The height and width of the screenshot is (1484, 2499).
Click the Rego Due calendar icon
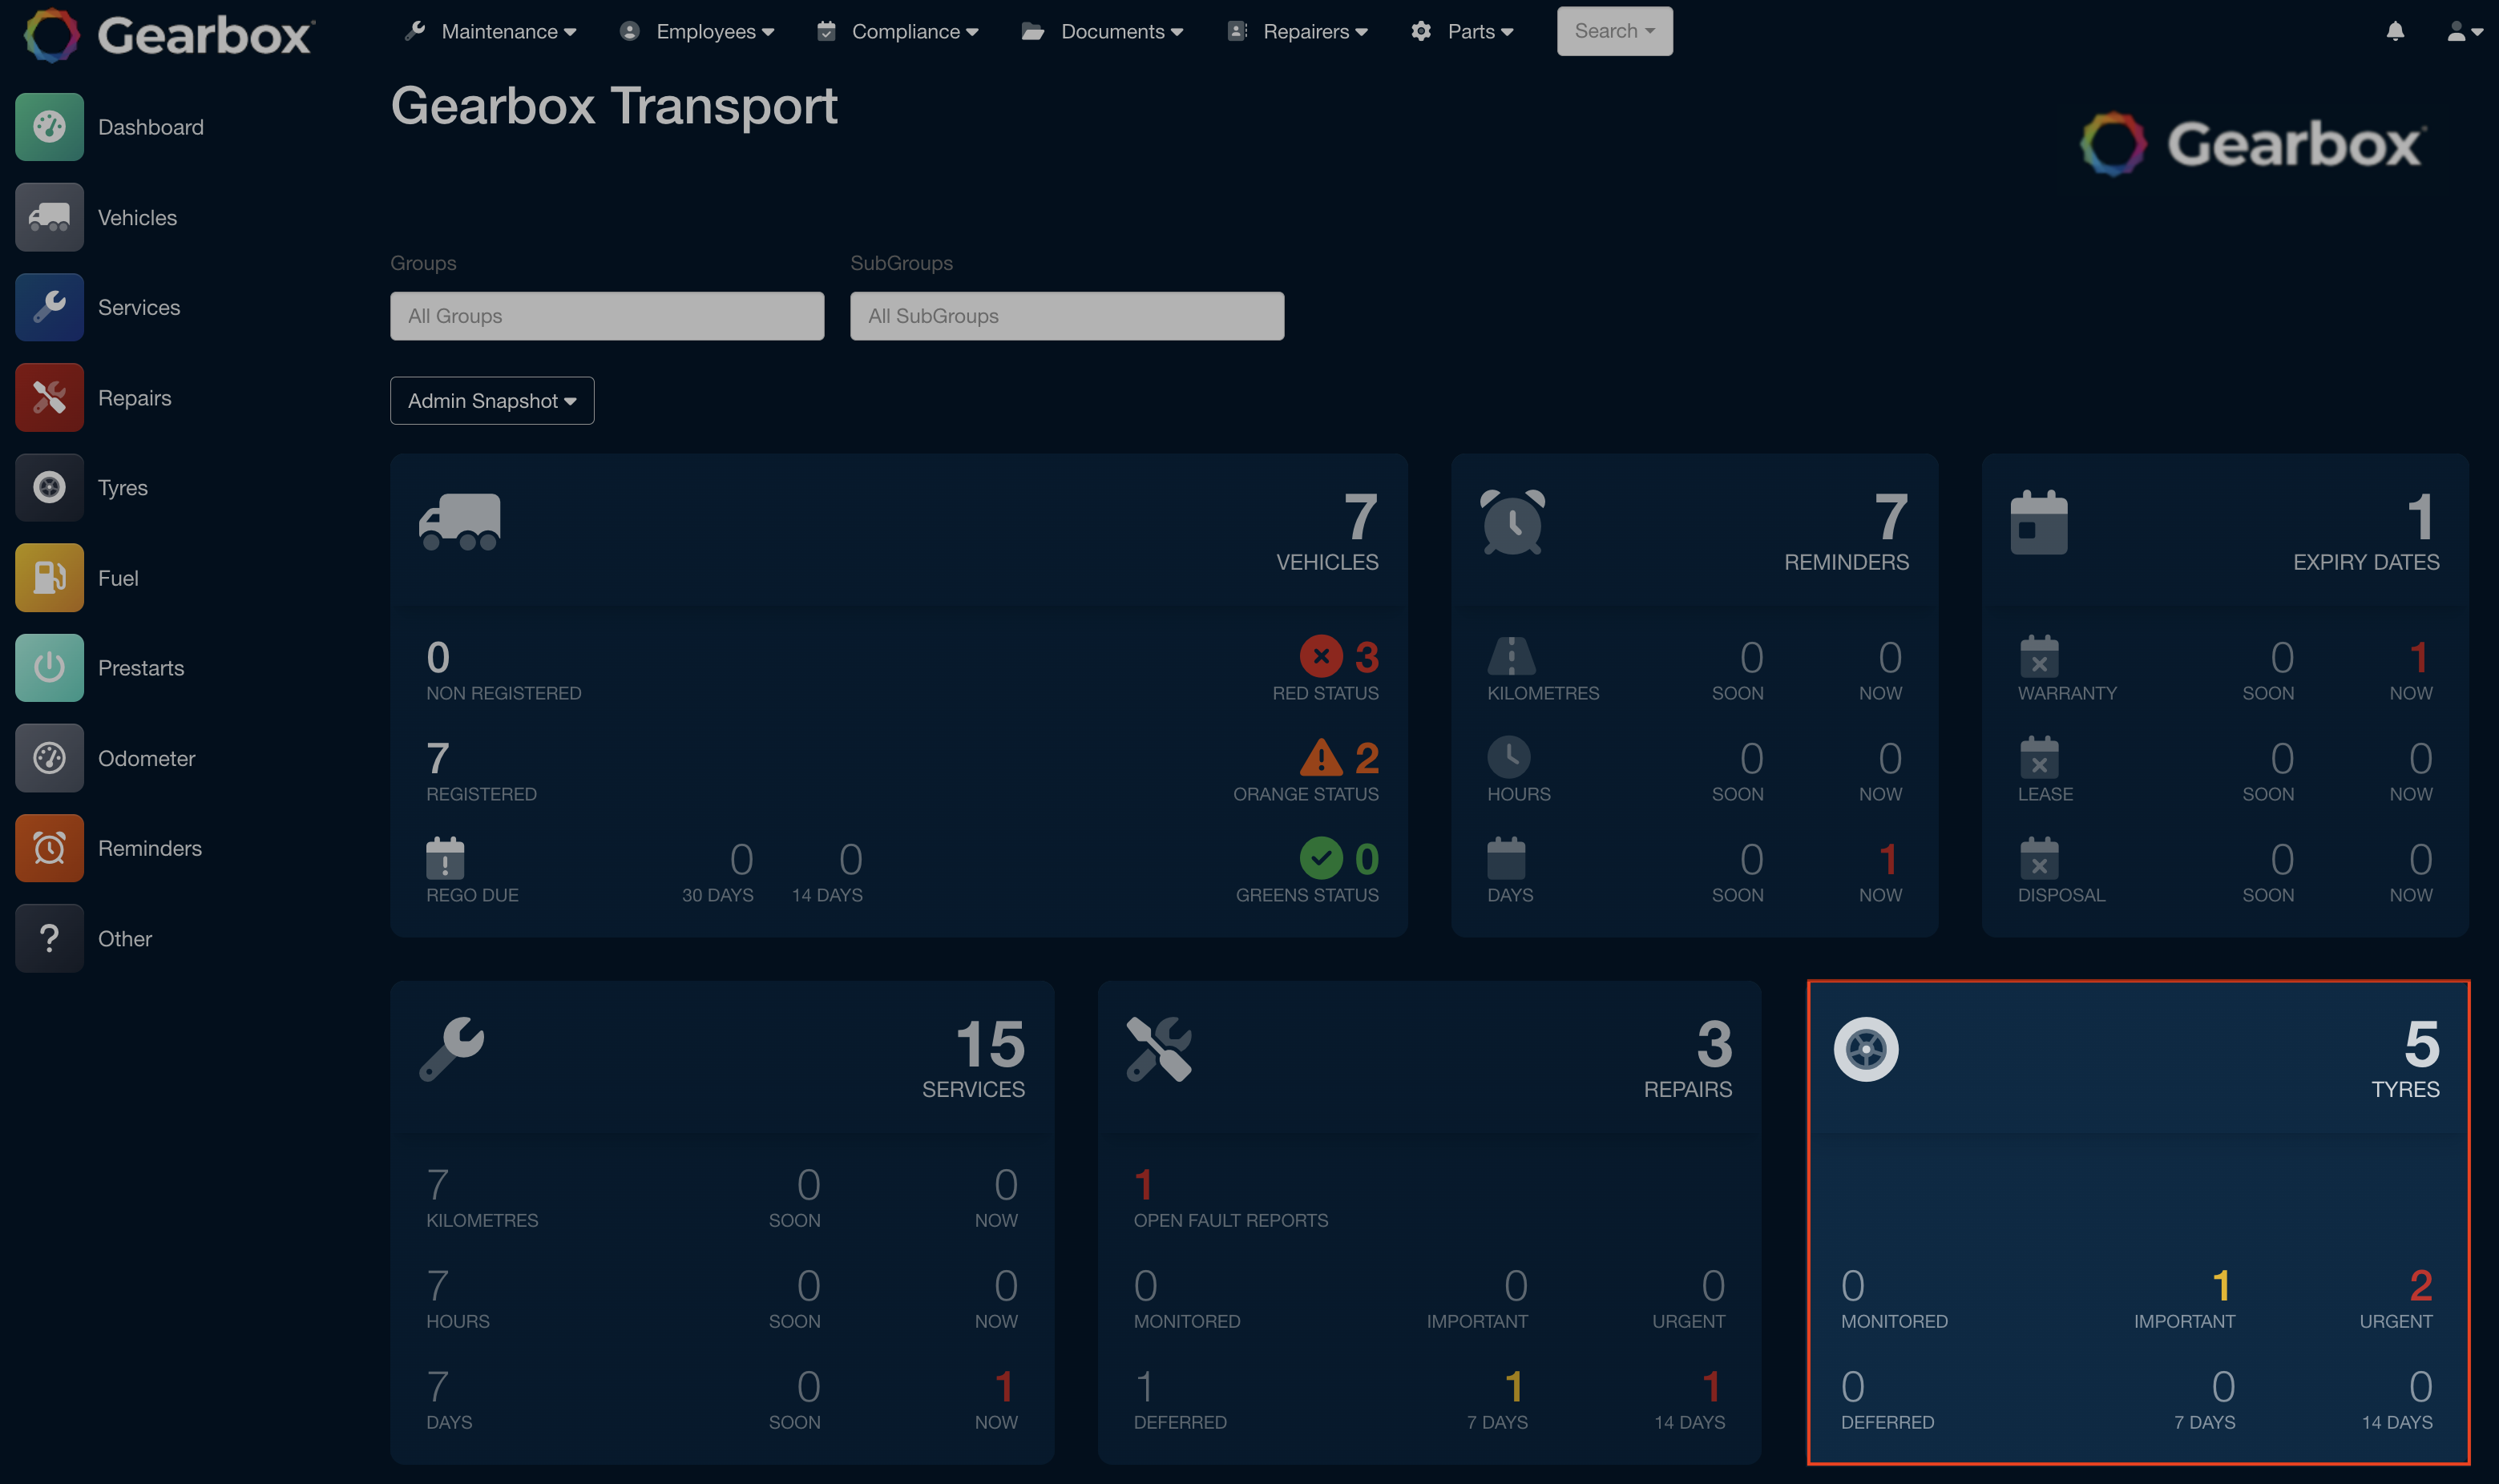tap(445, 858)
